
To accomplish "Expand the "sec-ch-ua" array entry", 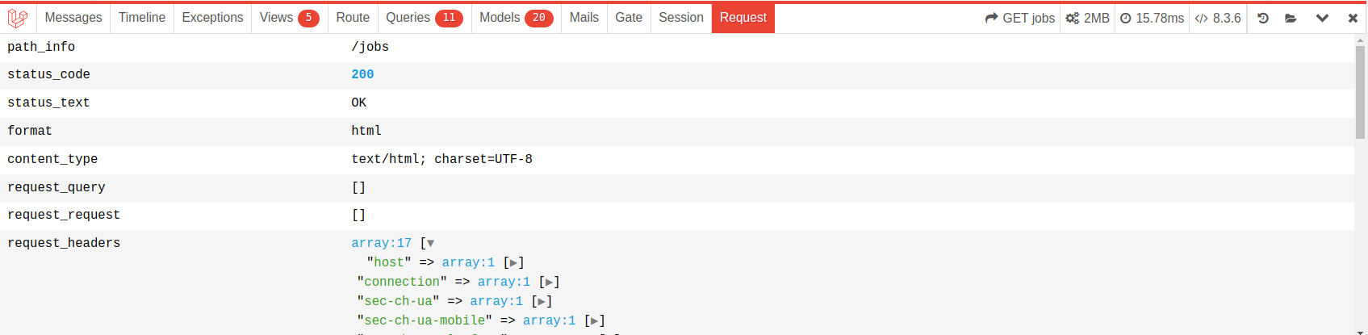I will pos(542,301).
